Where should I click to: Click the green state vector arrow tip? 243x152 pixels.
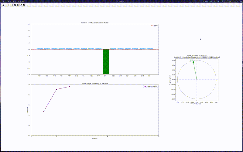point(193,62)
